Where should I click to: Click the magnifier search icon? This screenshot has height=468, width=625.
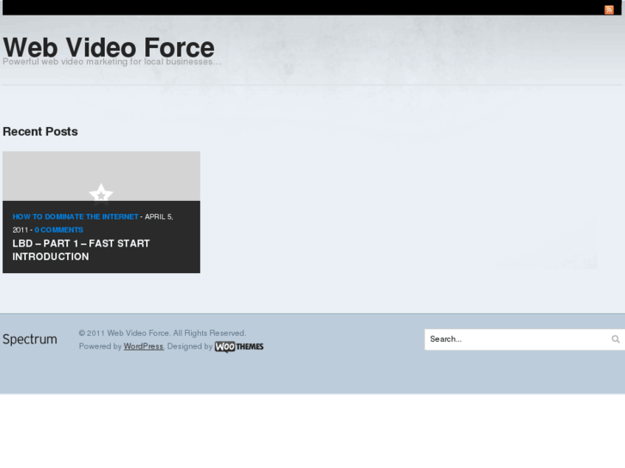pyautogui.click(x=616, y=339)
